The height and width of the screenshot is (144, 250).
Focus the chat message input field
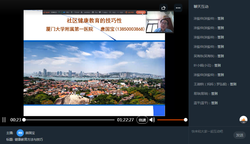point(211,131)
